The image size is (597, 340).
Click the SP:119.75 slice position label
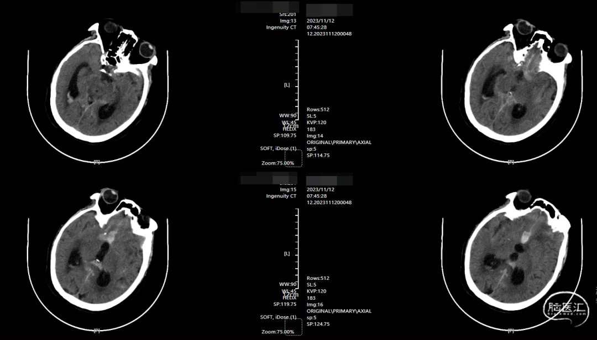[x=286, y=304]
